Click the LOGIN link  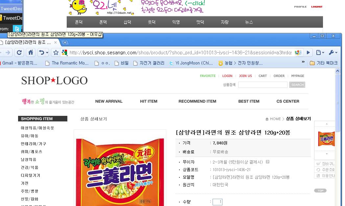pyautogui.click(x=227, y=76)
